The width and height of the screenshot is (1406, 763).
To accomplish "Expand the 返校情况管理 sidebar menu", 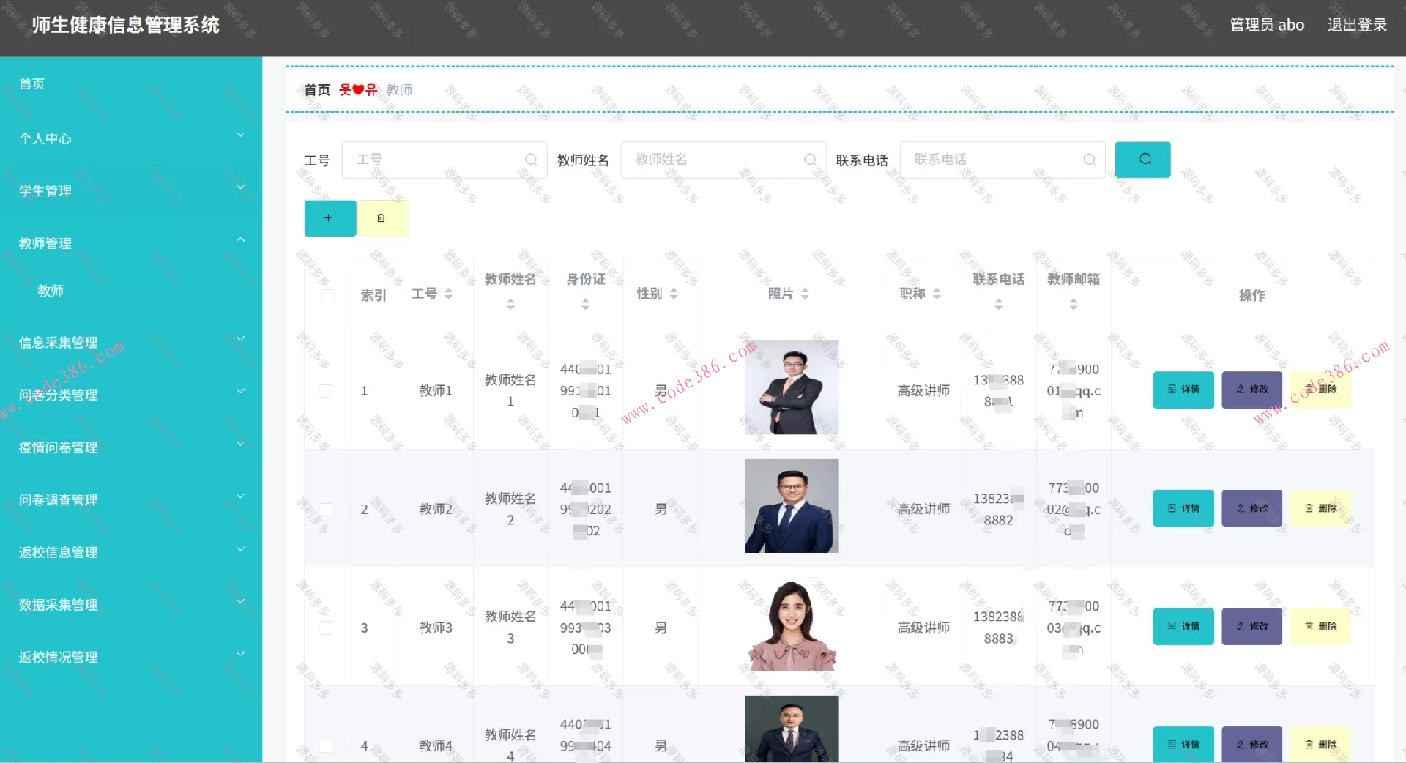I will tap(131, 658).
